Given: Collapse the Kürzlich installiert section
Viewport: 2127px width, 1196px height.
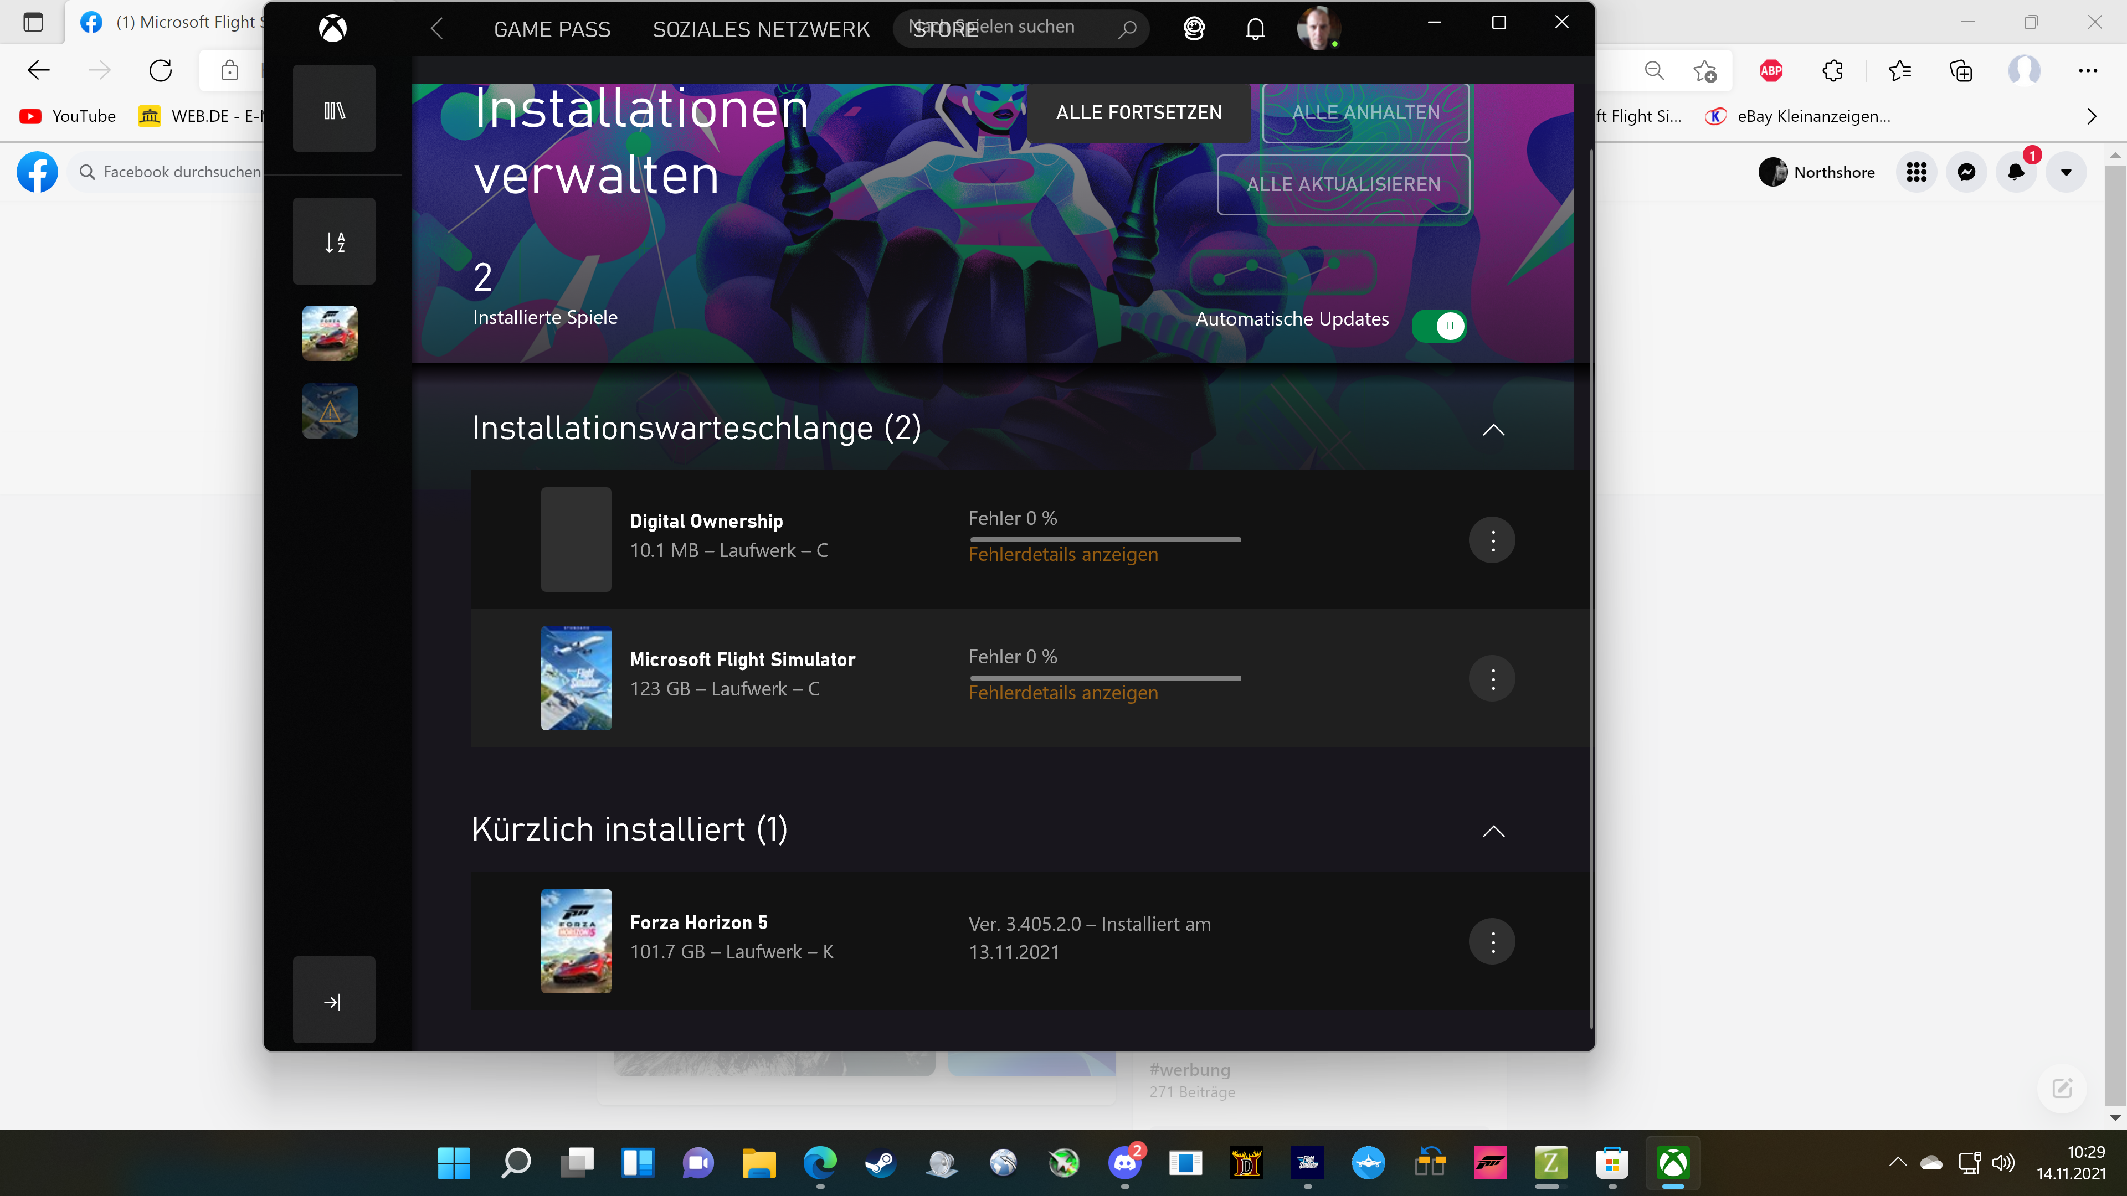Looking at the screenshot, I should (x=1493, y=831).
